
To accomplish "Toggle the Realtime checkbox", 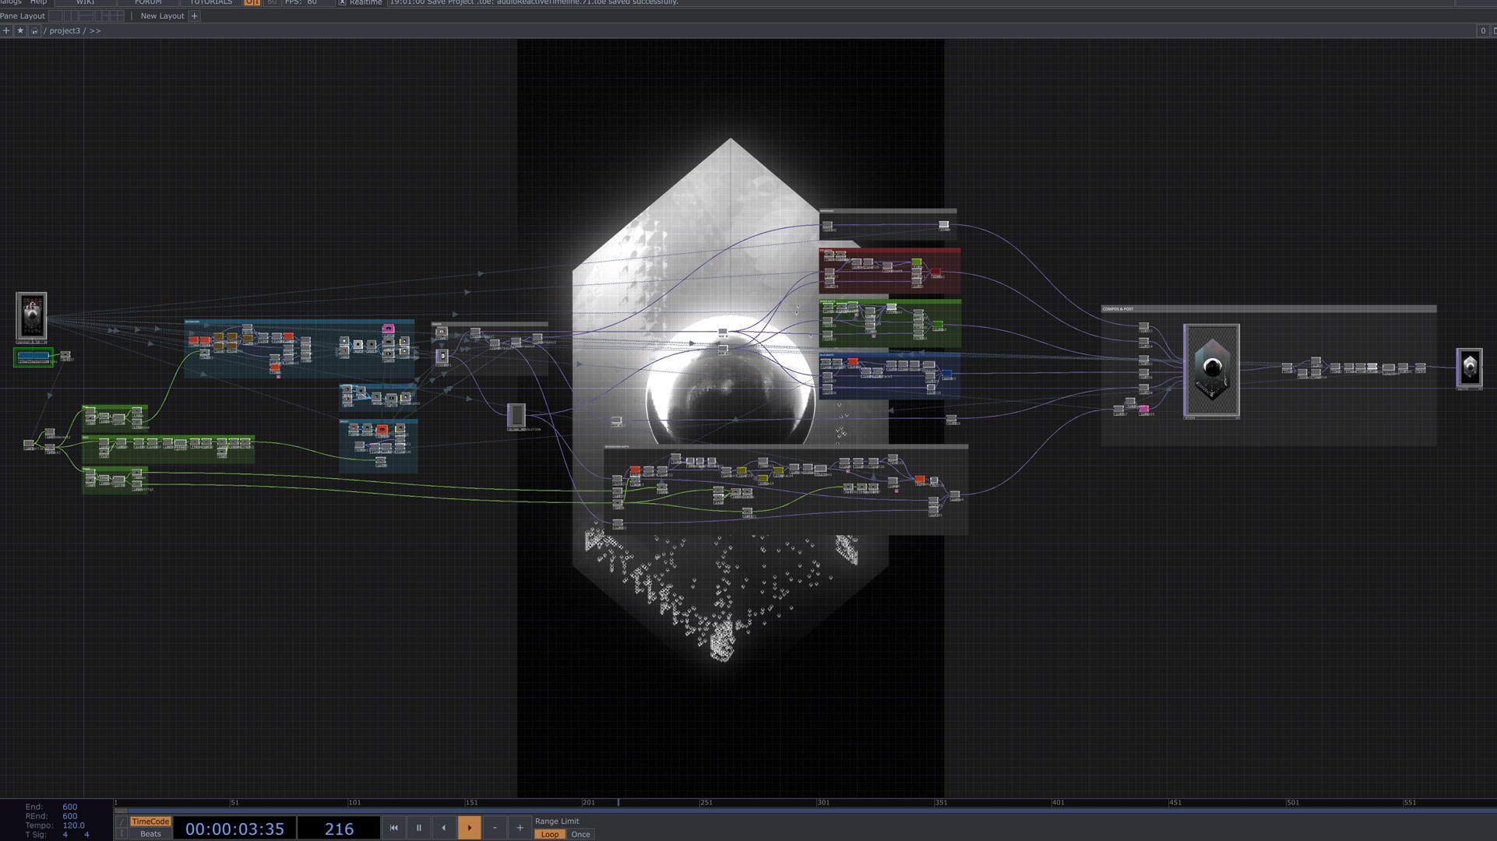I will 342,2.
